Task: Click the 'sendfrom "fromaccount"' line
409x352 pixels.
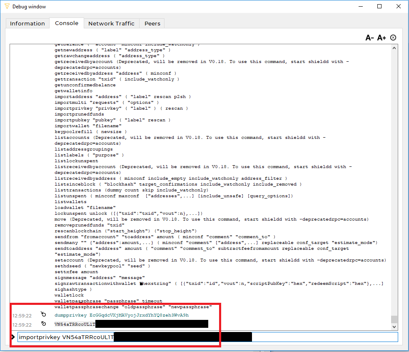Action: point(165,237)
